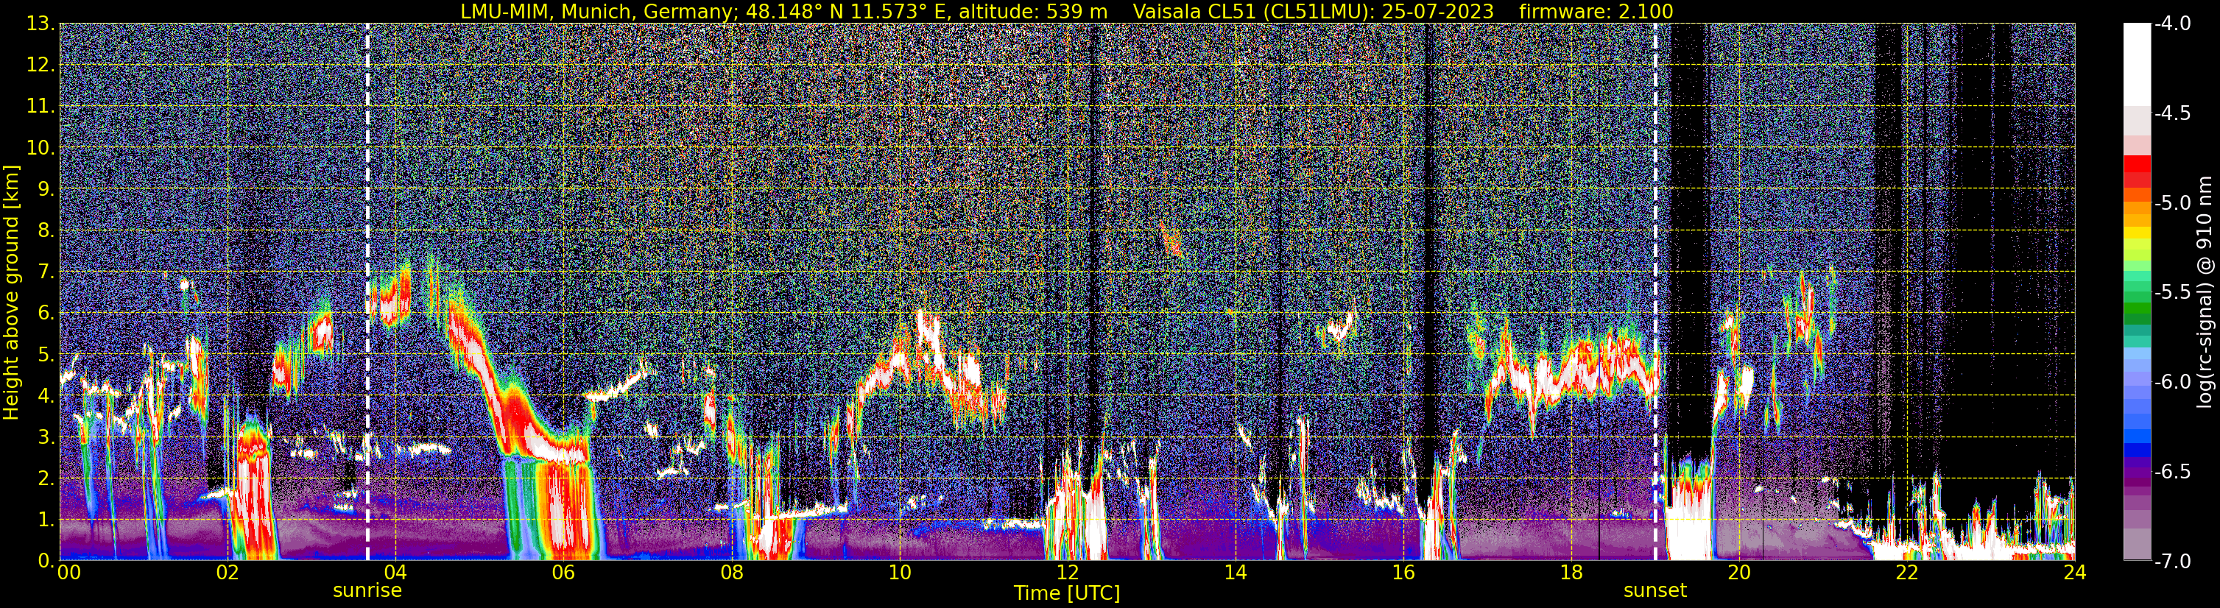Click the height axis tick '12.'
2220x608 pixels.
point(41,66)
